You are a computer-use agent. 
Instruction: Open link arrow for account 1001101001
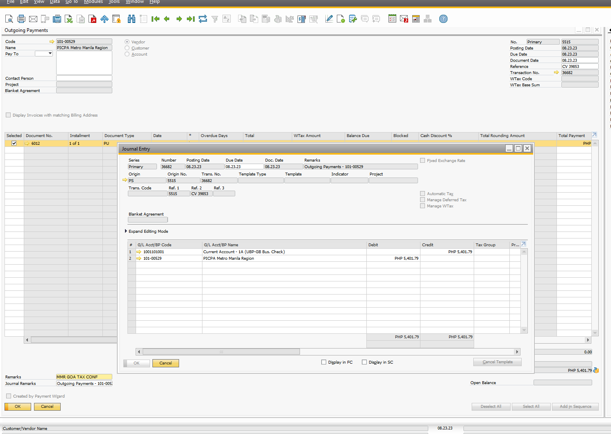tap(139, 252)
